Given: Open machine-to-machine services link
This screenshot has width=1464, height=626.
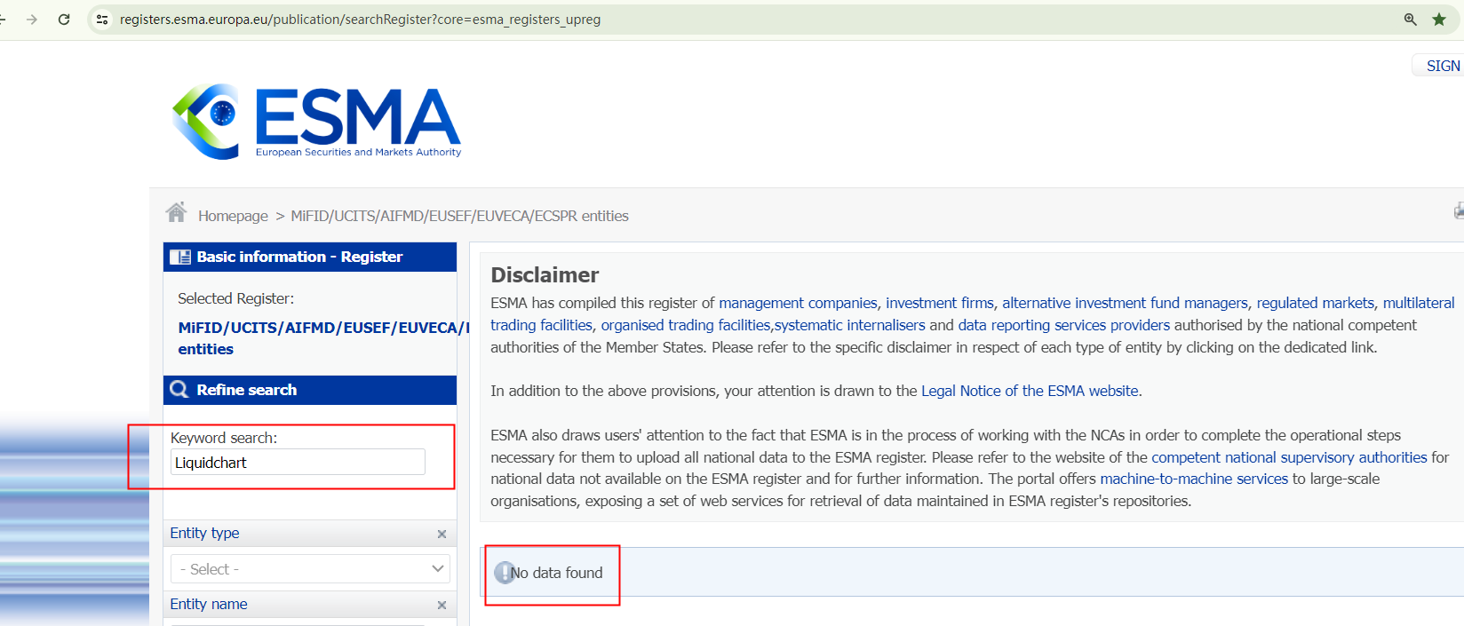Looking at the screenshot, I should point(1193,479).
